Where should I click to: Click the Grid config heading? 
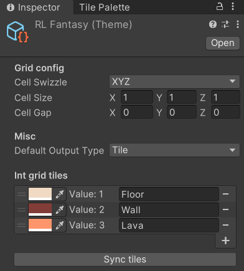pyautogui.click(x=39, y=68)
